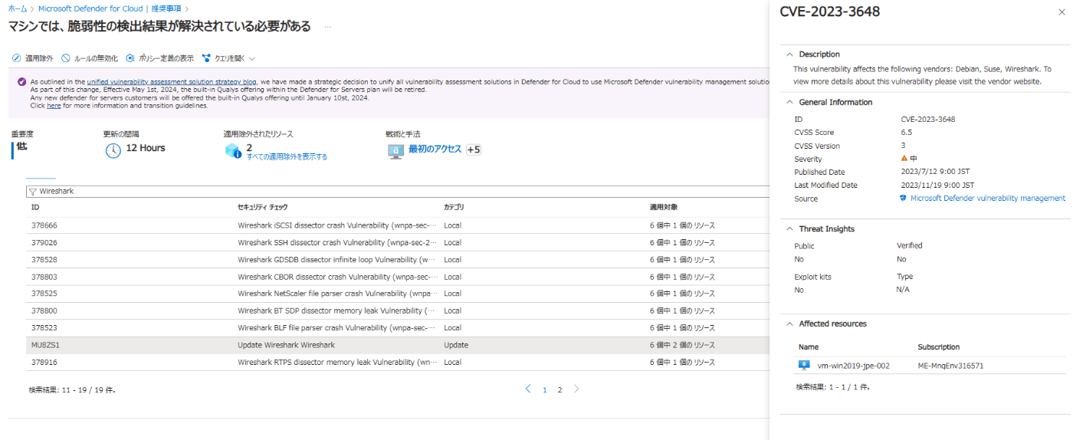Sort by the ID column header
This screenshot has width=1073, height=440.
coord(35,208)
